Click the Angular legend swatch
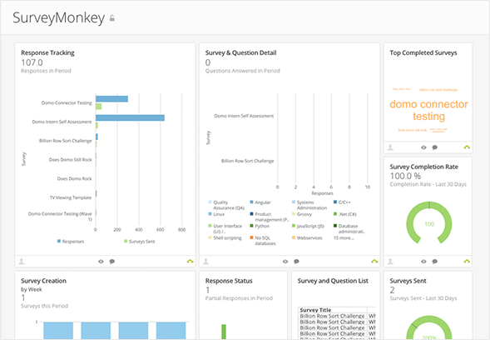 252,202
